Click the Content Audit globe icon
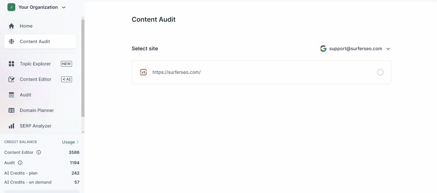 click(x=11, y=41)
